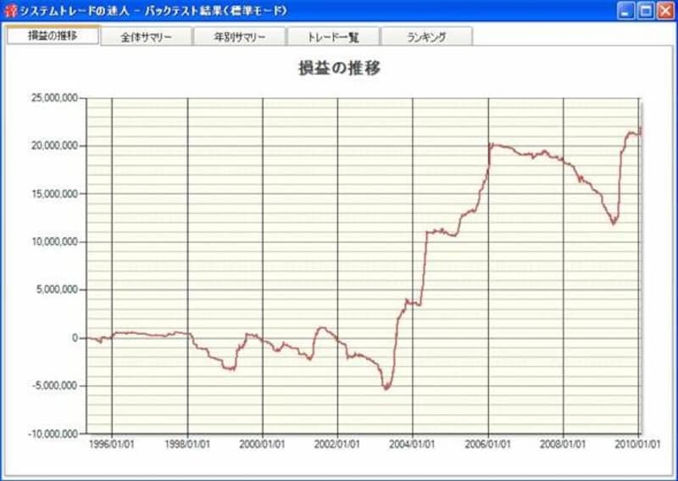Click the 2000/01/01 x-axis label
Image resolution: width=678 pixels, height=481 pixels.
263,445
